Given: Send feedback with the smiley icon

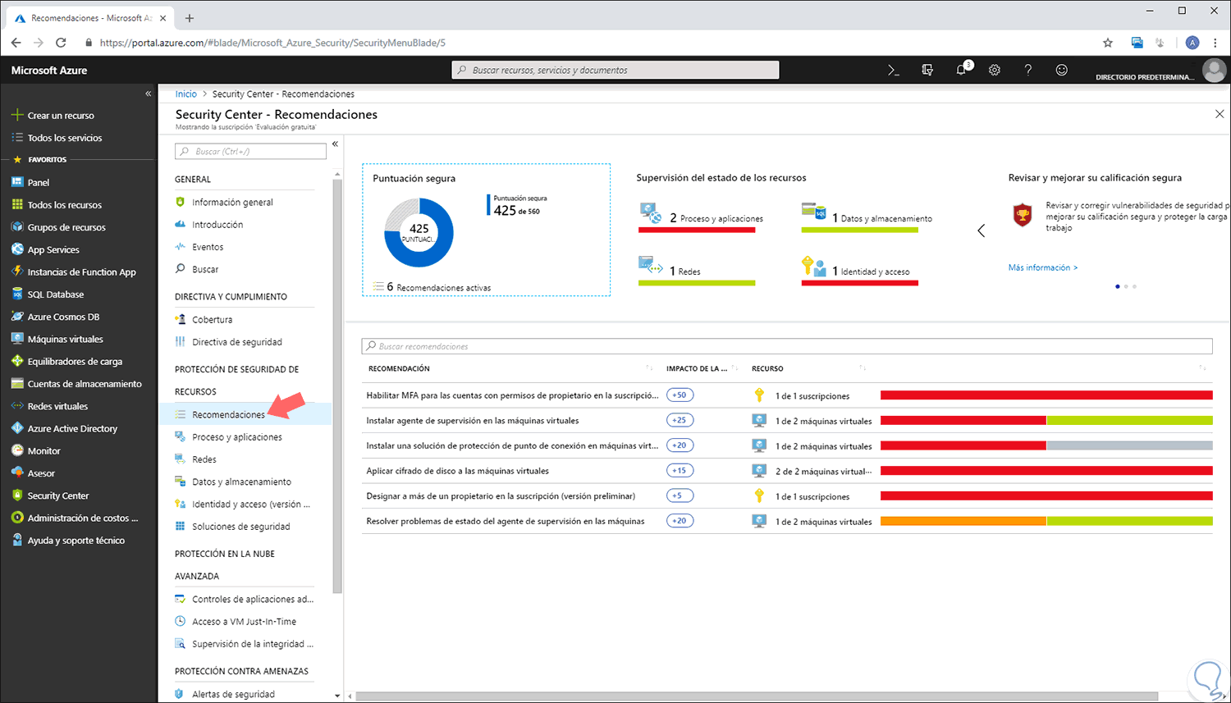Looking at the screenshot, I should click(1062, 71).
